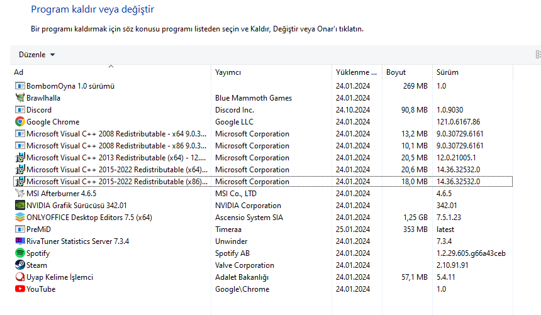541x315 pixels.
Task: Select NVIDIA Grafik Sürücüsü 342.01 name
Action: [x=77, y=206]
